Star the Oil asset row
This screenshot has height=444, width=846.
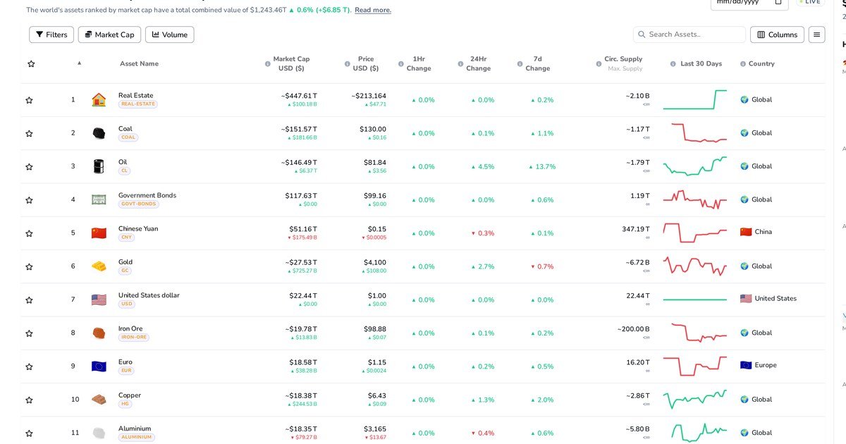[x=29, y=167]
